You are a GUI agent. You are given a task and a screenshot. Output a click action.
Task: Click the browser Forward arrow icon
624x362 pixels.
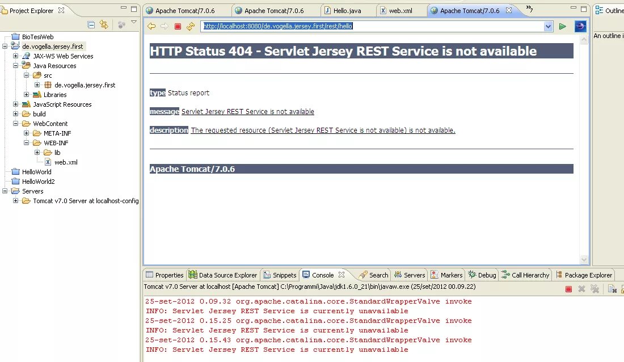tap(165, 26)
